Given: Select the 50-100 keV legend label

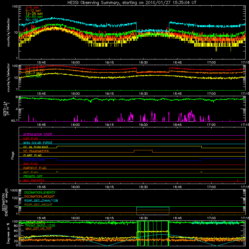Looking at the screenshot, I should tap(35, 20).
